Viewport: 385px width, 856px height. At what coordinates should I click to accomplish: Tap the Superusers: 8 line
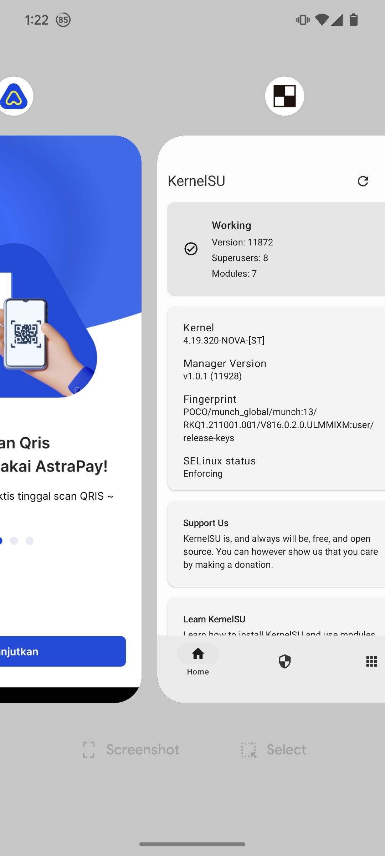click(x=240, y=258)
